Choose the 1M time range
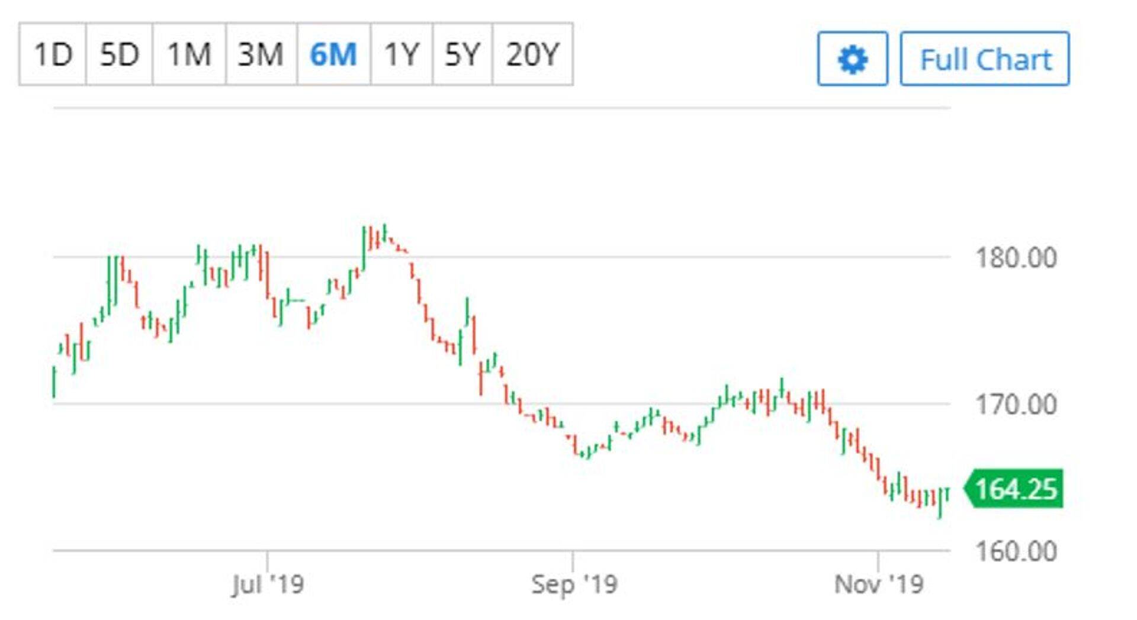This screenshot has height=620, width=1137. click(189, 54)
